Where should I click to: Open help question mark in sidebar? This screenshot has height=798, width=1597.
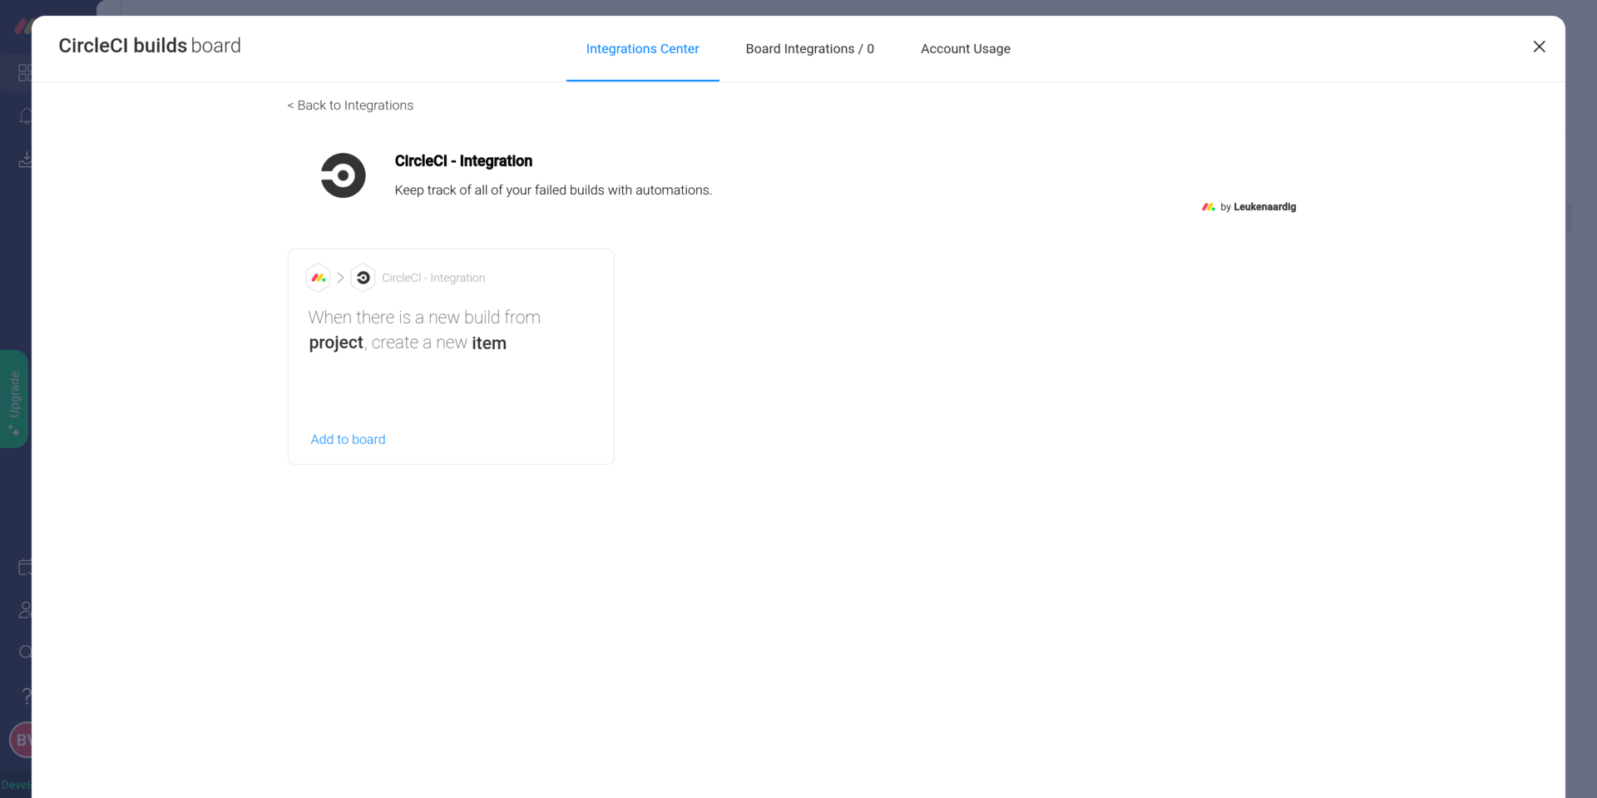(x=27, y=696)
